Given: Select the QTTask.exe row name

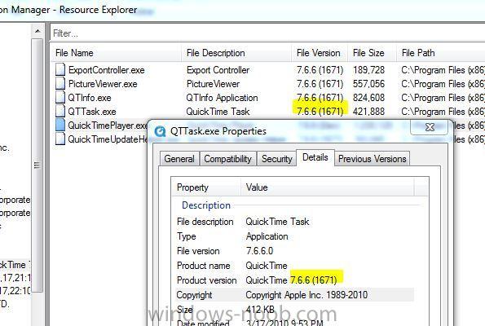Looking at the screenshot, I should pyautogui.click(x=92, y=112).
